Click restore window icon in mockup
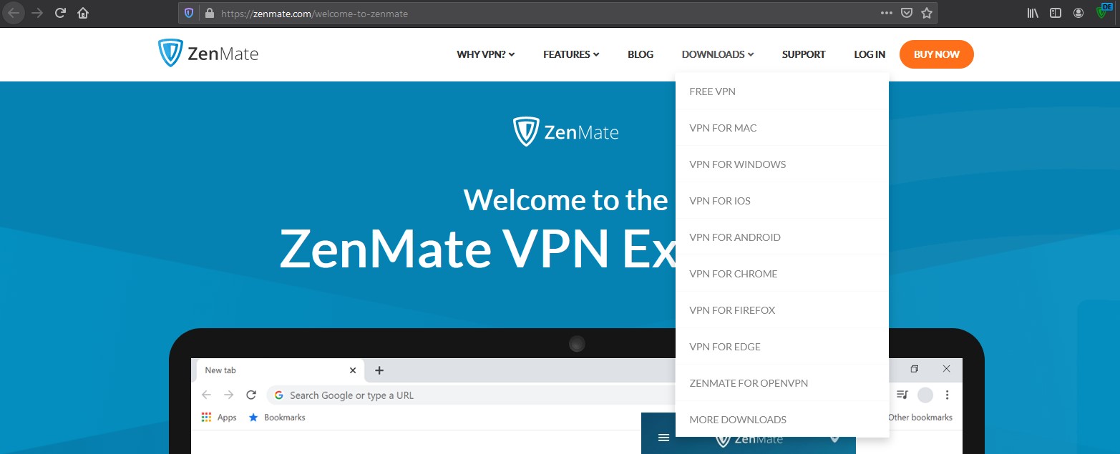Screen dimensions: 1120x454 [x=915, y=370]
